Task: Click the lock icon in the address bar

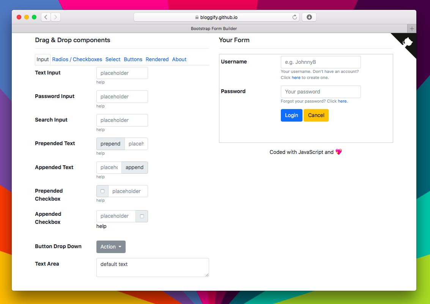Action: (x=197, y=17)
